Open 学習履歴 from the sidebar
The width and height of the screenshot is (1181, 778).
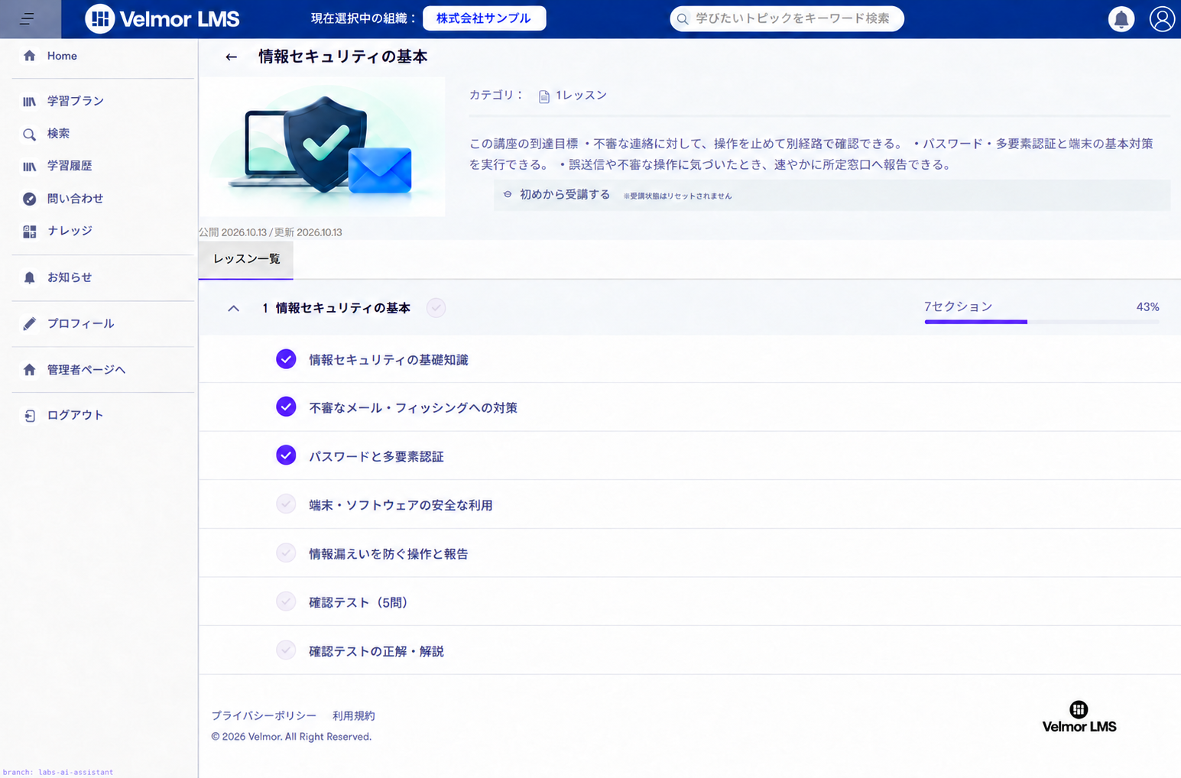pos(70,166)
